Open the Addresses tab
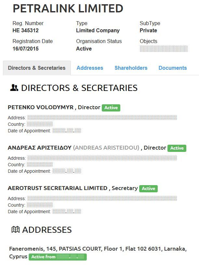Image resolution: width=199 pixels, height=265 pixels. pos(90,68)
